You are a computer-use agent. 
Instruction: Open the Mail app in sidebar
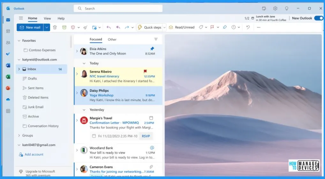tap(8, 20)
